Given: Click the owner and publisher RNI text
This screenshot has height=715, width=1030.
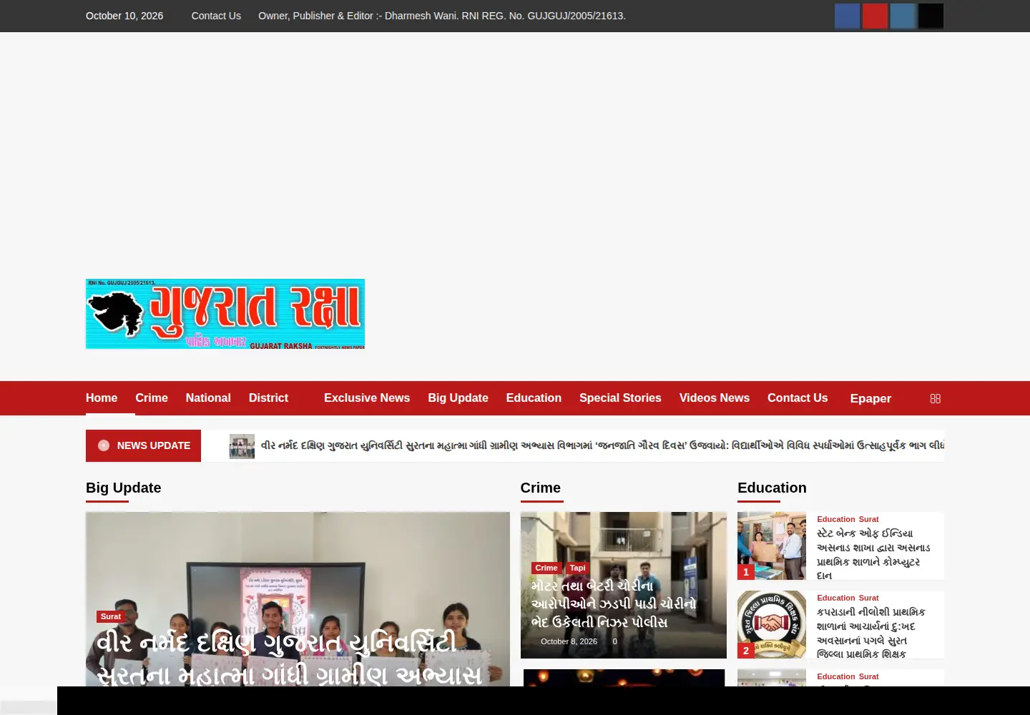Looking at the screenshot, I should pos(442,16).
